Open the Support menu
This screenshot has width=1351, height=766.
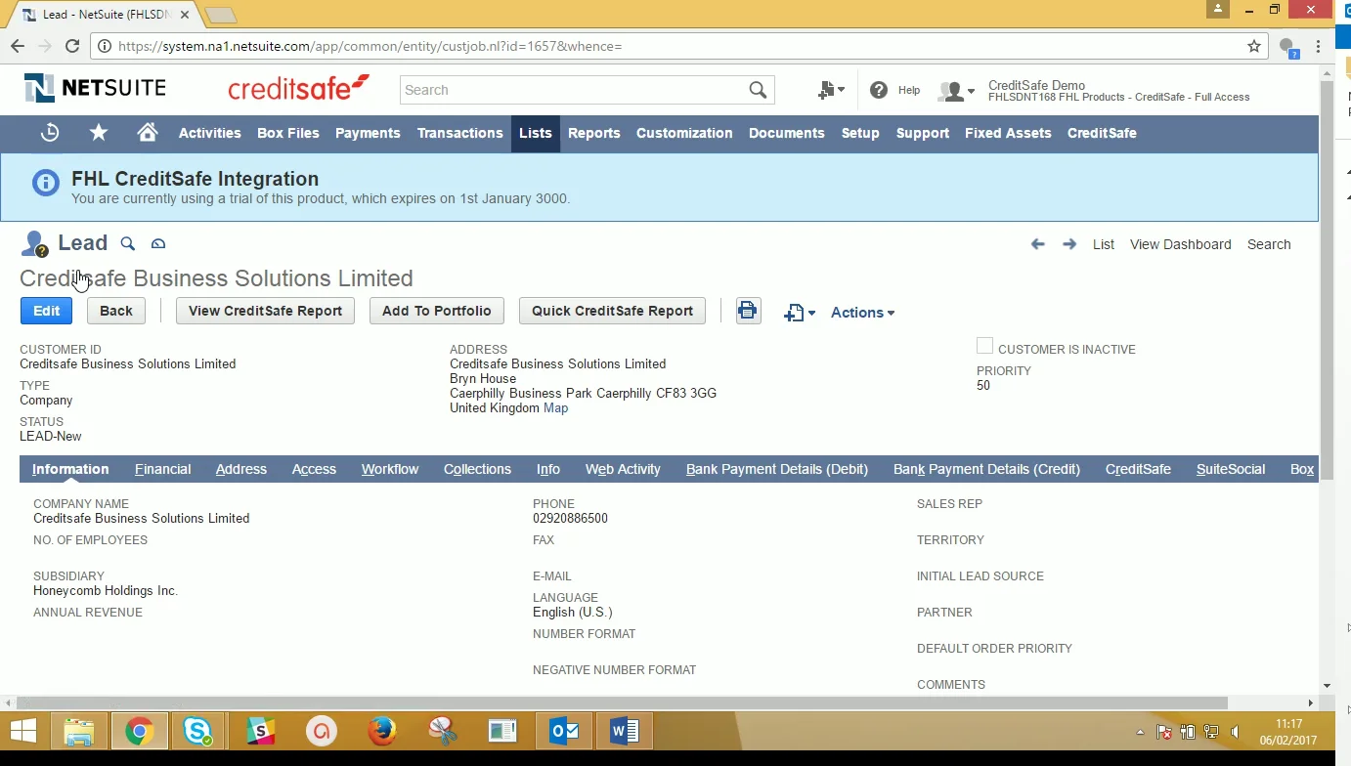point(923,133)
